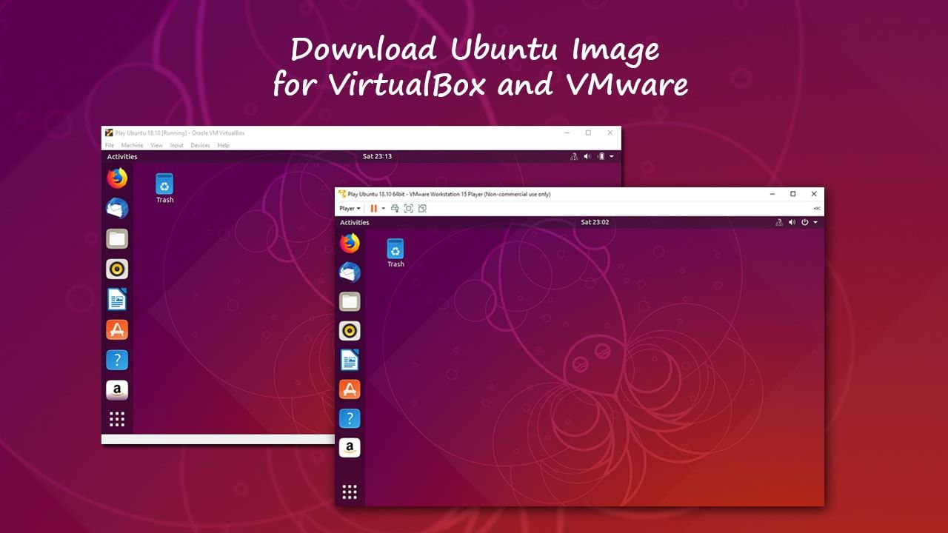Screen dimensions: 948x533
Task: Open Amazon launcher in VirtualBox dock
Action: pyautogui.click(x=117, y=390)
